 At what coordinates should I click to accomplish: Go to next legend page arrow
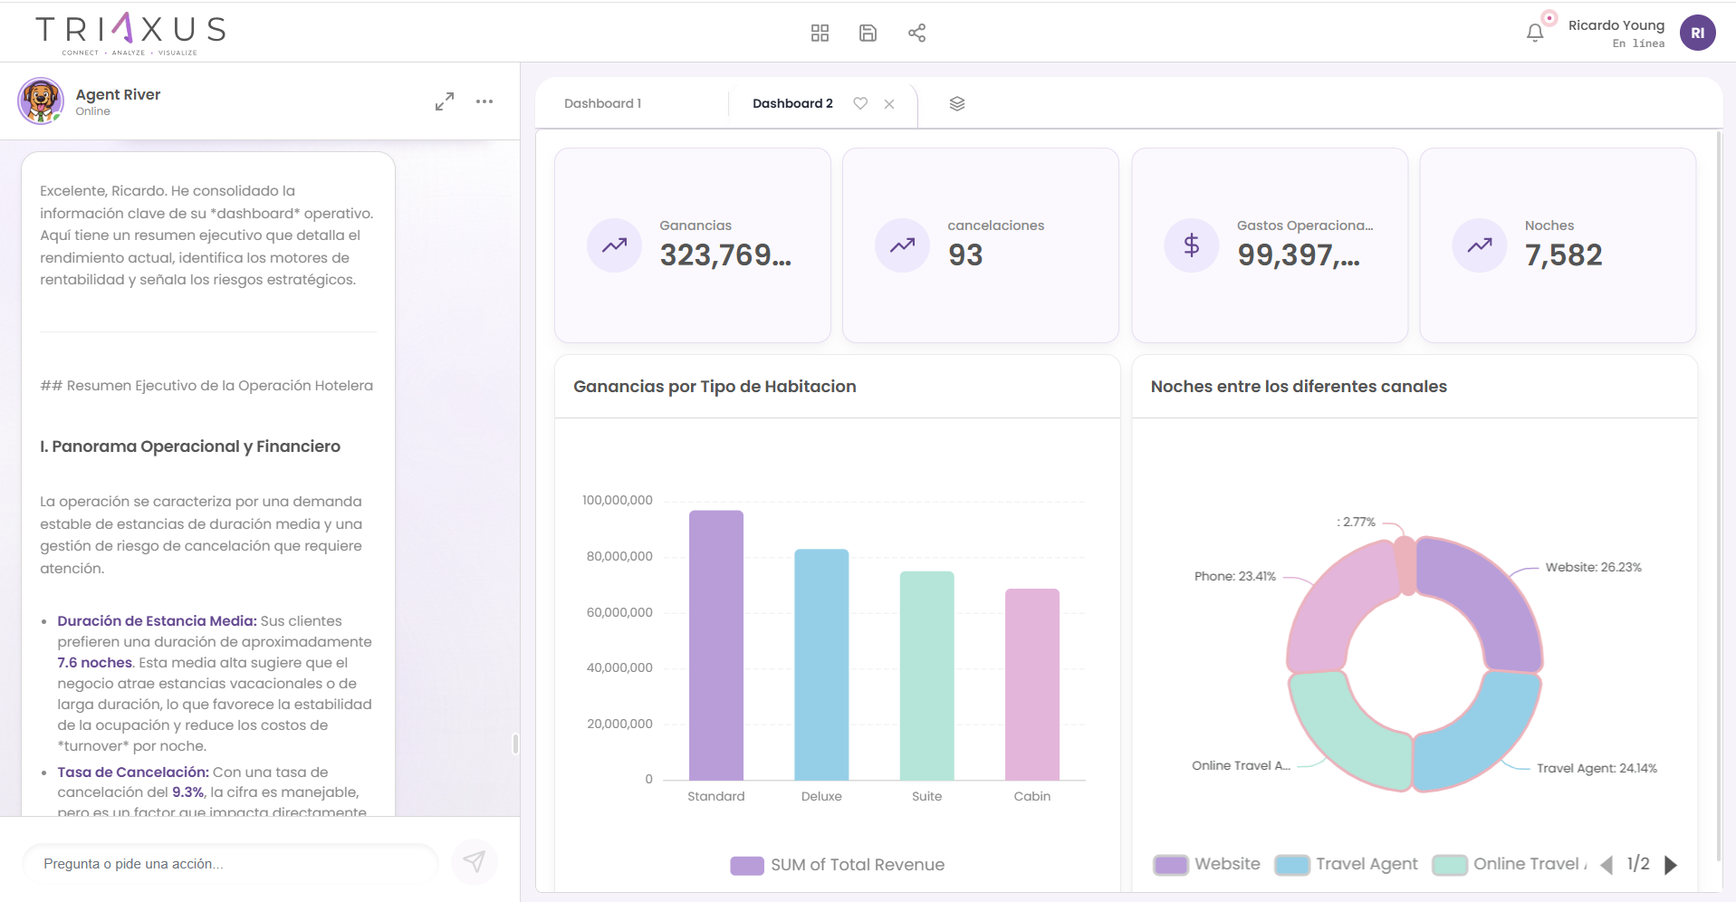pos(1671,865)
